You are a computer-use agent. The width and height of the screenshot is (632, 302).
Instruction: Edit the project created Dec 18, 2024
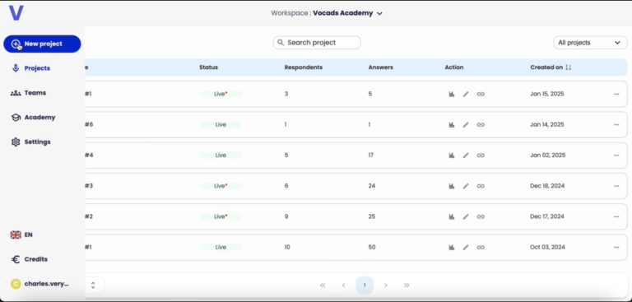(x=466, y=186)
